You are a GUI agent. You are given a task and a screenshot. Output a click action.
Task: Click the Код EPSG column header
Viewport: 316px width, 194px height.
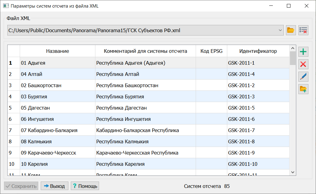point(211,51)
